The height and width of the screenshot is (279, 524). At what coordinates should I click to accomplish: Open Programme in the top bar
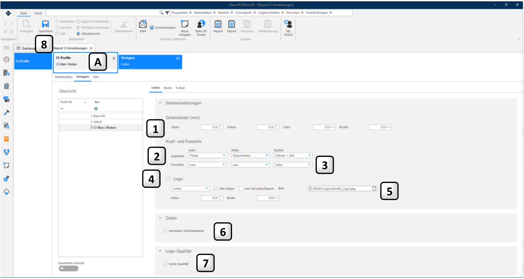(180, 13)
